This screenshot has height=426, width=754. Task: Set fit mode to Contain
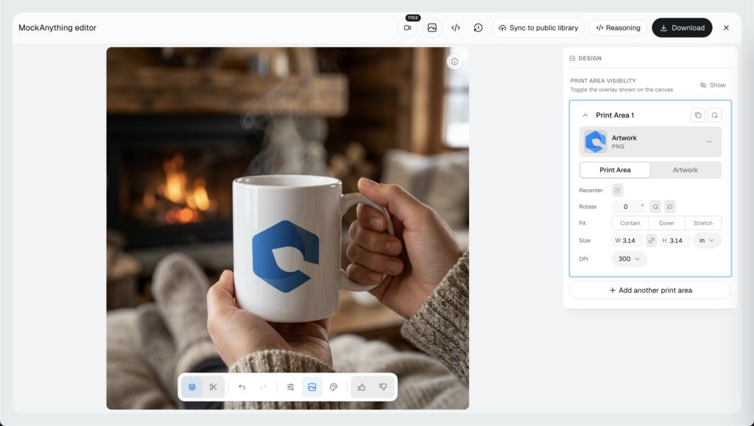(630, 223)
